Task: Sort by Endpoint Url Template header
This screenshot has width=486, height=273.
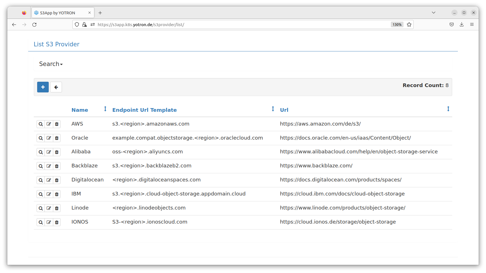Action: 144,110
